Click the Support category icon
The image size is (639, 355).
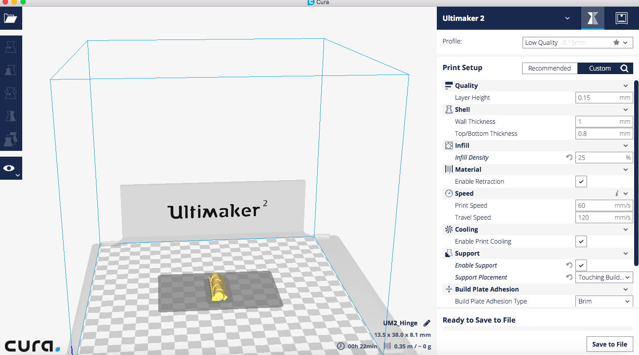[x=448, y=253]
